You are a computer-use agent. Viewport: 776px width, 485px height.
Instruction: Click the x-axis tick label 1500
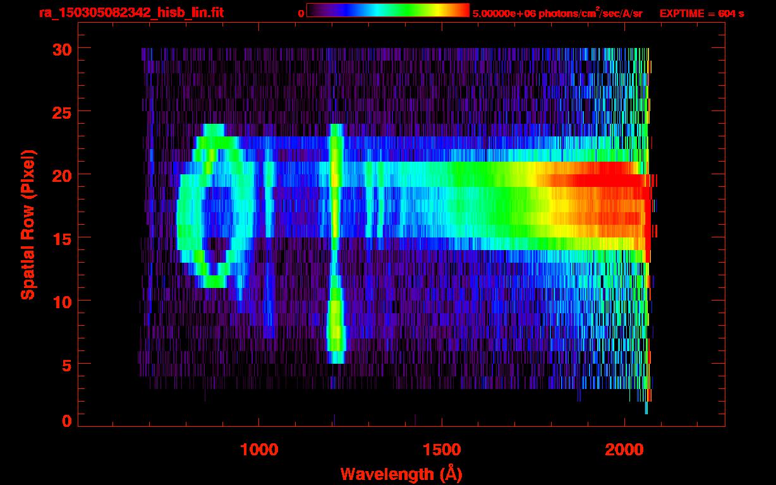click(x=442, y=450)
